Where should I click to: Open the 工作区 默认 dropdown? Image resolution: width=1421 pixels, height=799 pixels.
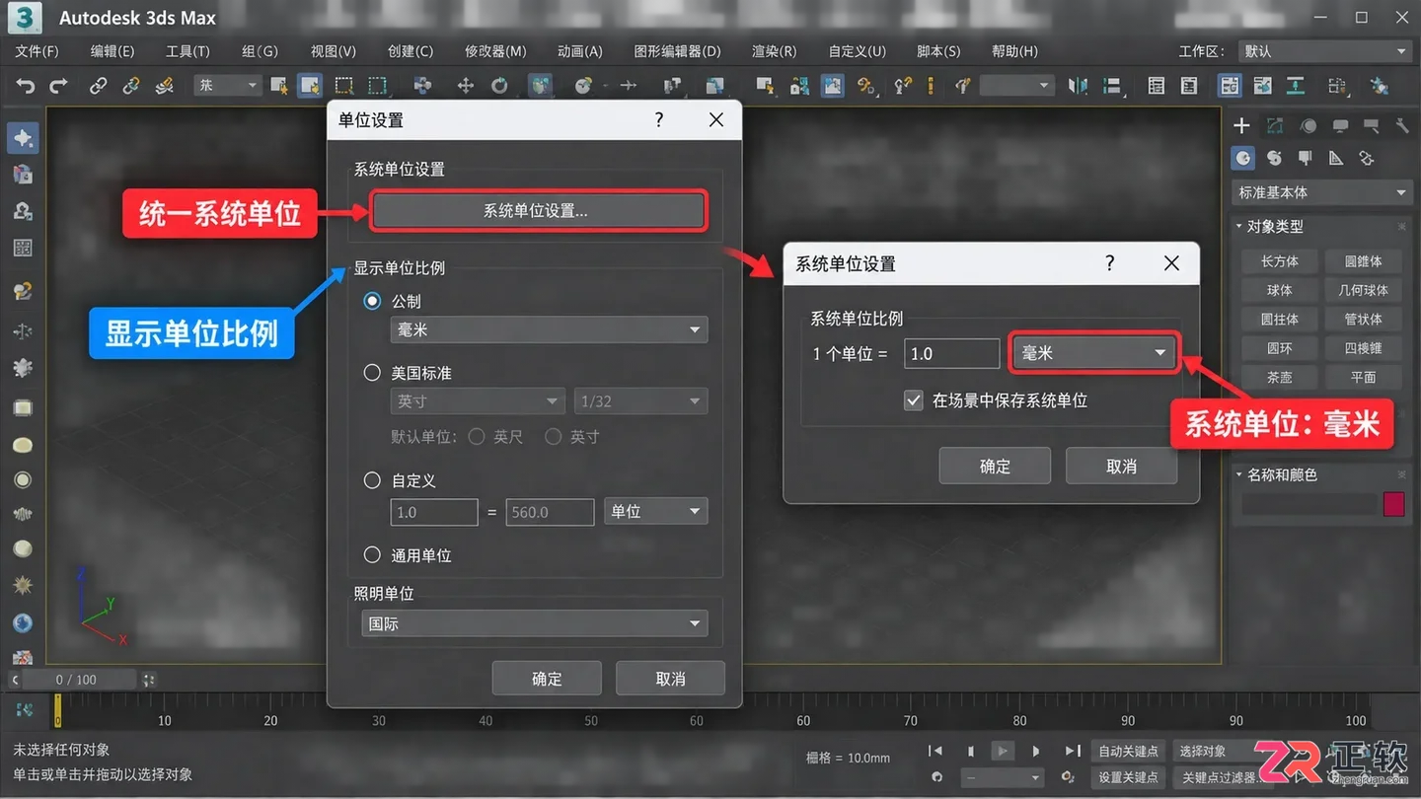1324,51
